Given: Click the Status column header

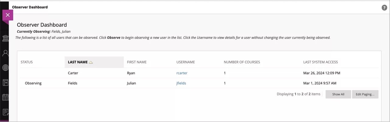Looking at the screenshot, I should (x=27, y=62).
